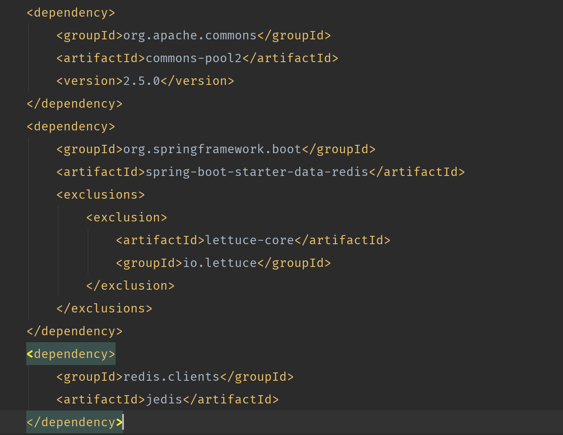The image size is (563, 435).
Task: Click the closing </groupId> tag after org.apache.commons
Action: [x=294, y=35]
